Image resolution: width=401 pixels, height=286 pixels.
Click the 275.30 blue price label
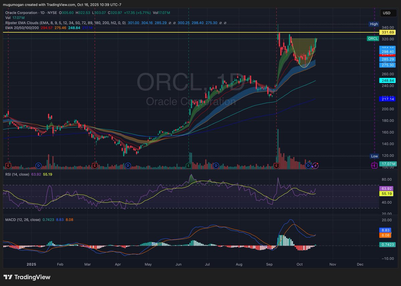[388, 65]
